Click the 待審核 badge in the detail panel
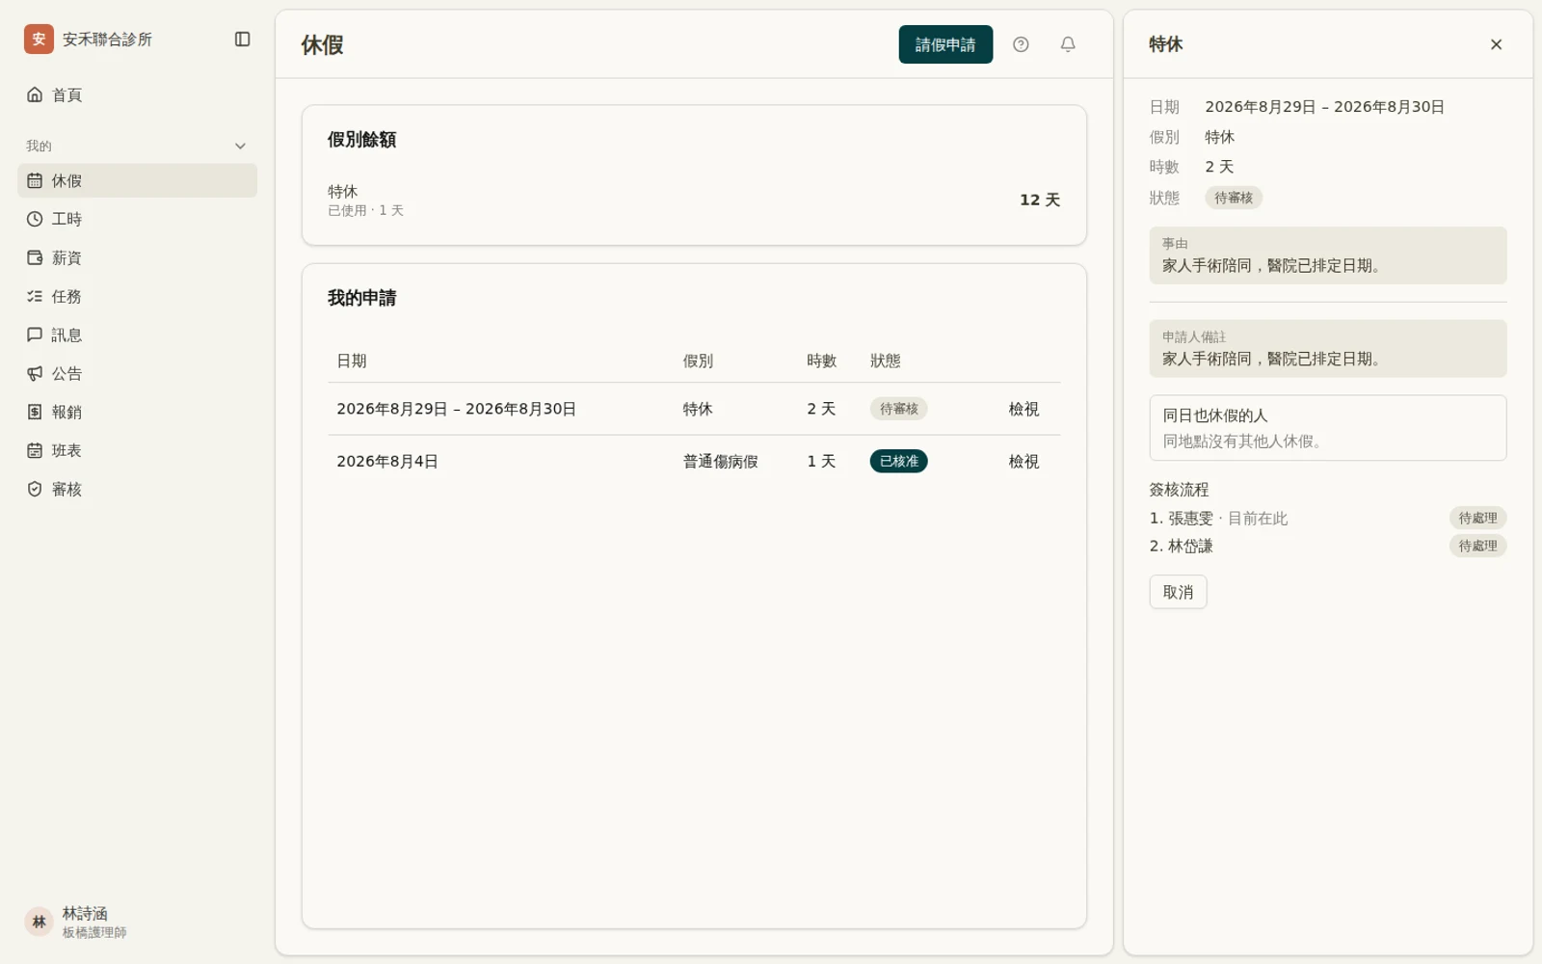Image resolution: width=1542 pixels, height=964 pixels. [1234, 198]
